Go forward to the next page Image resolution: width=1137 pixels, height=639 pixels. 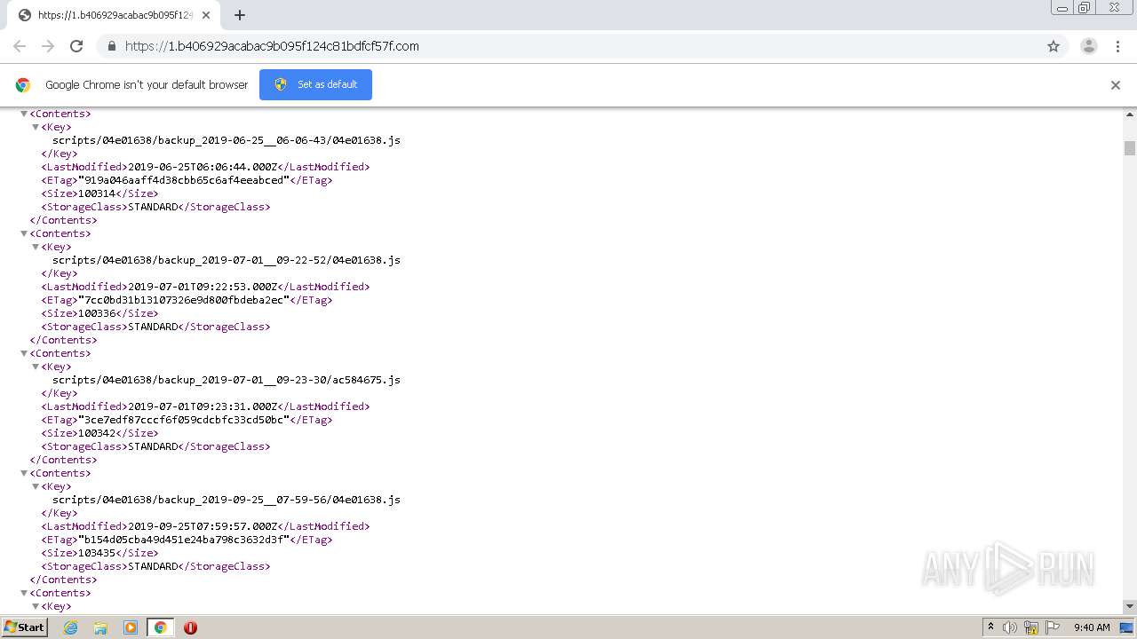coord(48,46)
